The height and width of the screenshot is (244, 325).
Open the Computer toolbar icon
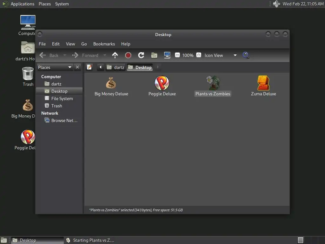(167, 55)
